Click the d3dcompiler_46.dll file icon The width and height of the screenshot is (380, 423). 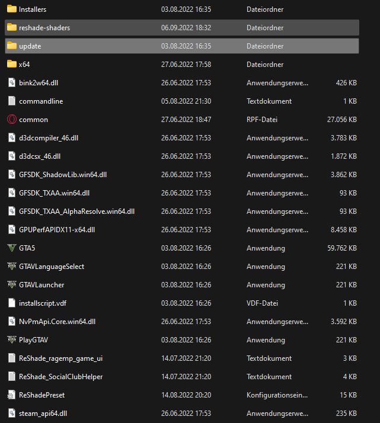[12, 138]
